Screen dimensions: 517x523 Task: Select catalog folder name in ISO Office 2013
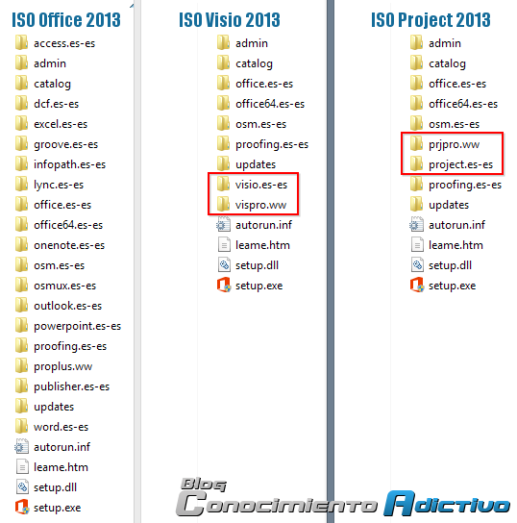point(52,84)
